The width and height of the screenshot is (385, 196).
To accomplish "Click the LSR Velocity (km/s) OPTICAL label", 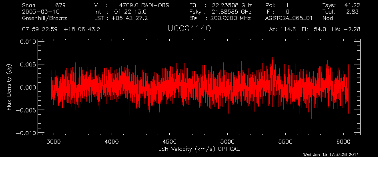I will tap(199, 149).
